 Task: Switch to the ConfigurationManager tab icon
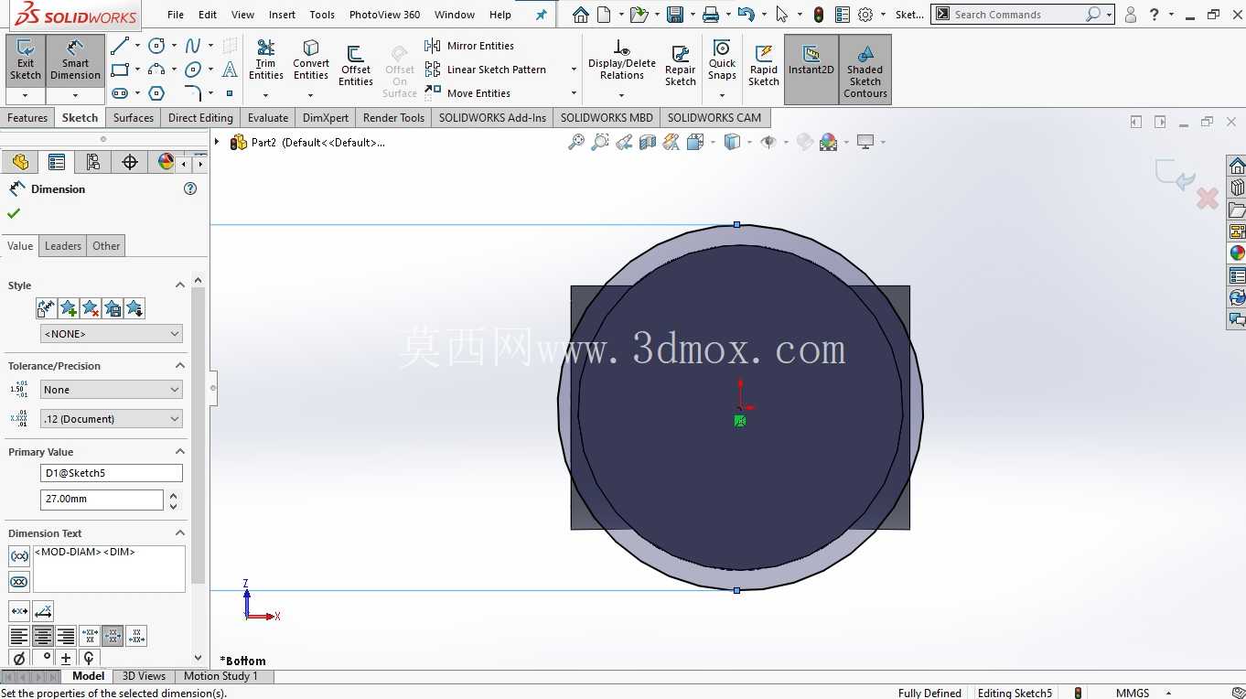point(93,162)
